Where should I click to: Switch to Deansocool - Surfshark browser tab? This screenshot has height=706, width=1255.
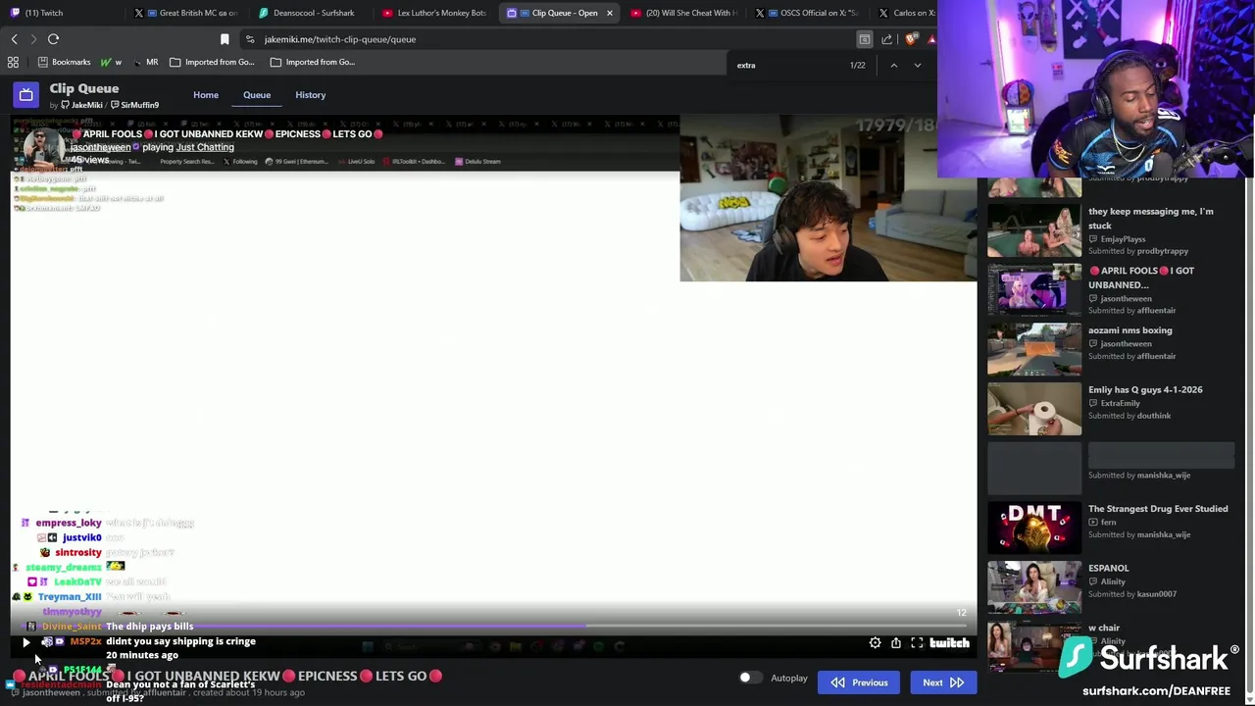coord(312,13)
